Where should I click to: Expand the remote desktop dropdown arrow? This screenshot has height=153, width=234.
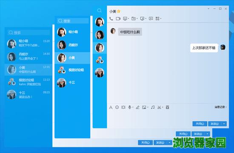146,19
